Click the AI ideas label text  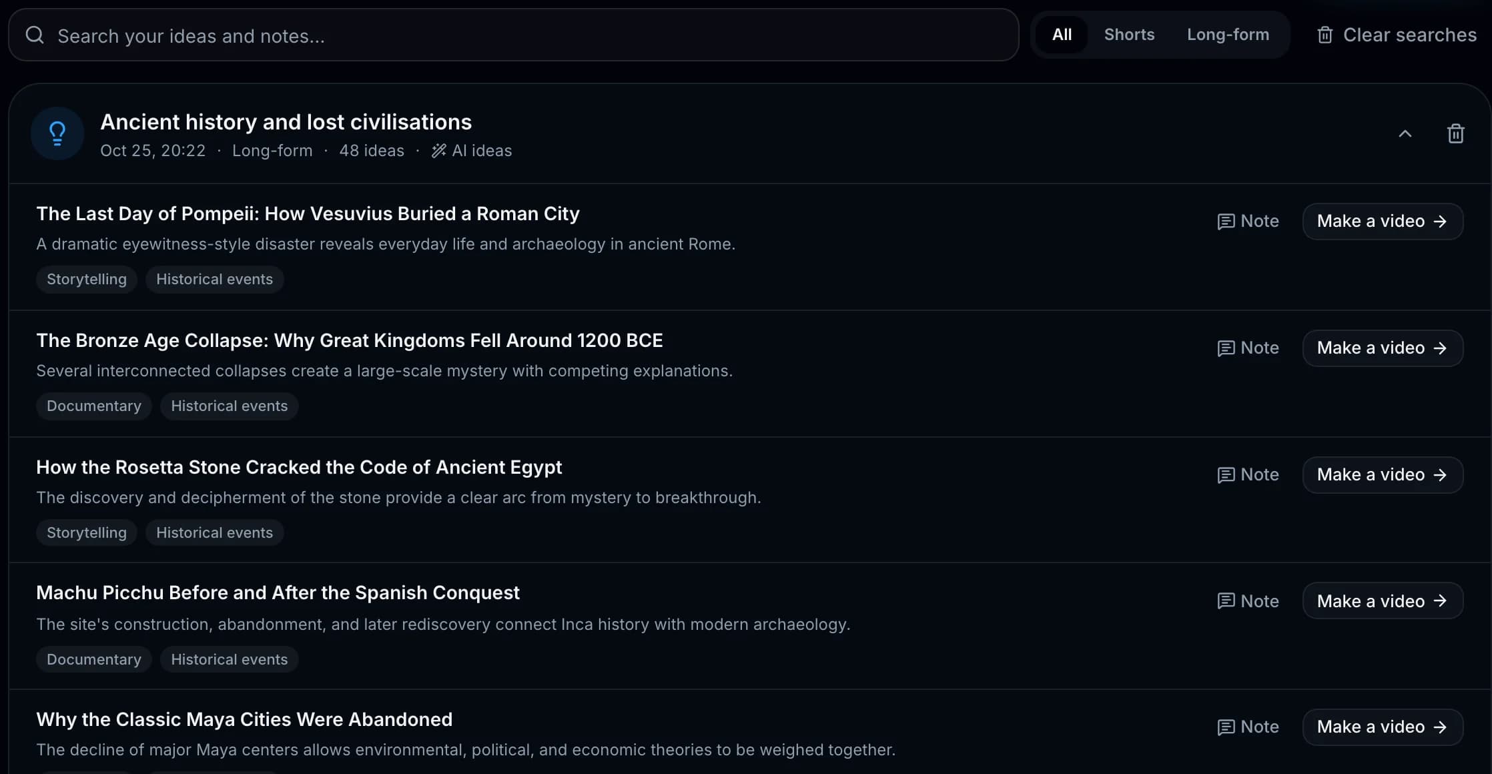point(482,151)
